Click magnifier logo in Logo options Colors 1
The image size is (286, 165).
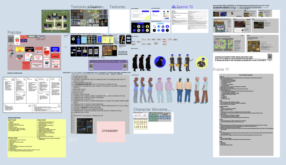[134, 27]
